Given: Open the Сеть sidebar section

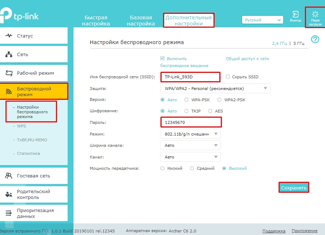Looking at the screenshot, I should (34, 54).
